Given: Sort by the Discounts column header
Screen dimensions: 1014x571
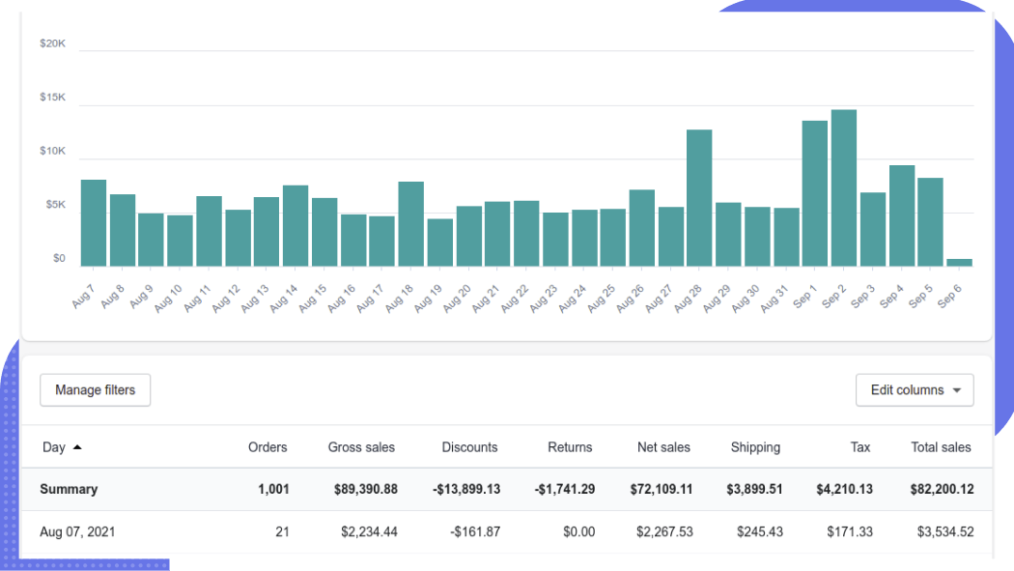Looking at the screenshot, I should pos(469,447).
